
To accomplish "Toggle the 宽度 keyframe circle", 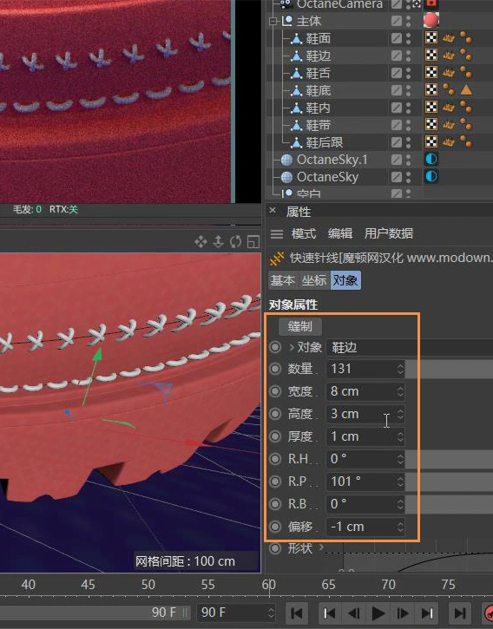I will pos(275,391).
